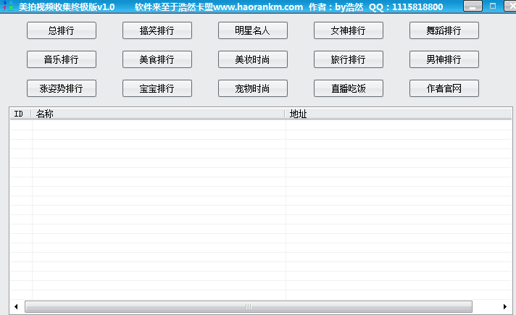
Task: Click the 舞蹈排行 button
Action: point(444,30)
